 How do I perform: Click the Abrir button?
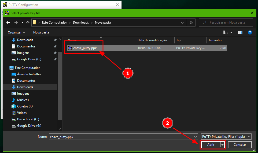point(211,145)
